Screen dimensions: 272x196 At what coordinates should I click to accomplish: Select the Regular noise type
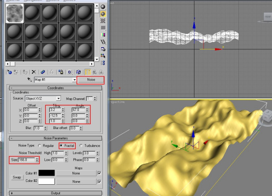coord(39,146)
